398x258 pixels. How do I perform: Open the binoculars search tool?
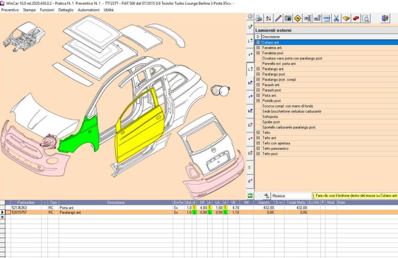click(x=346, y=18)
